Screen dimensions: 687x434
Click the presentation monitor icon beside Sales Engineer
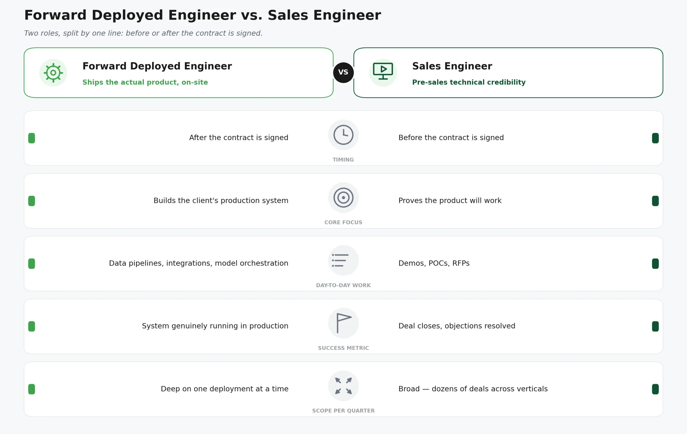(x=383, y=71)
